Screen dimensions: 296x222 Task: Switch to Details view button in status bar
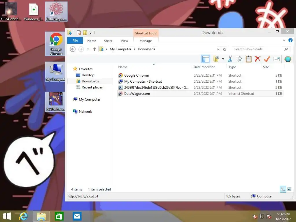283,189
